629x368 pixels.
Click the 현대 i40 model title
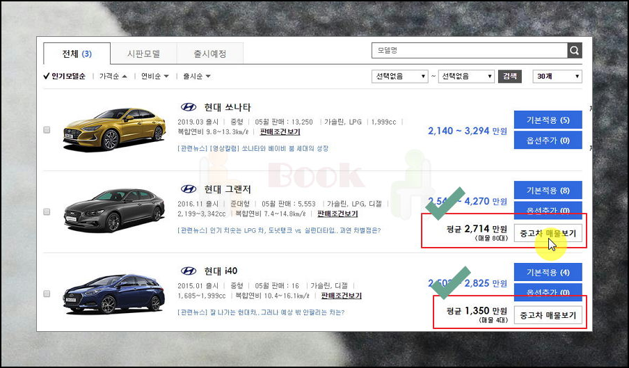[221, 271]
